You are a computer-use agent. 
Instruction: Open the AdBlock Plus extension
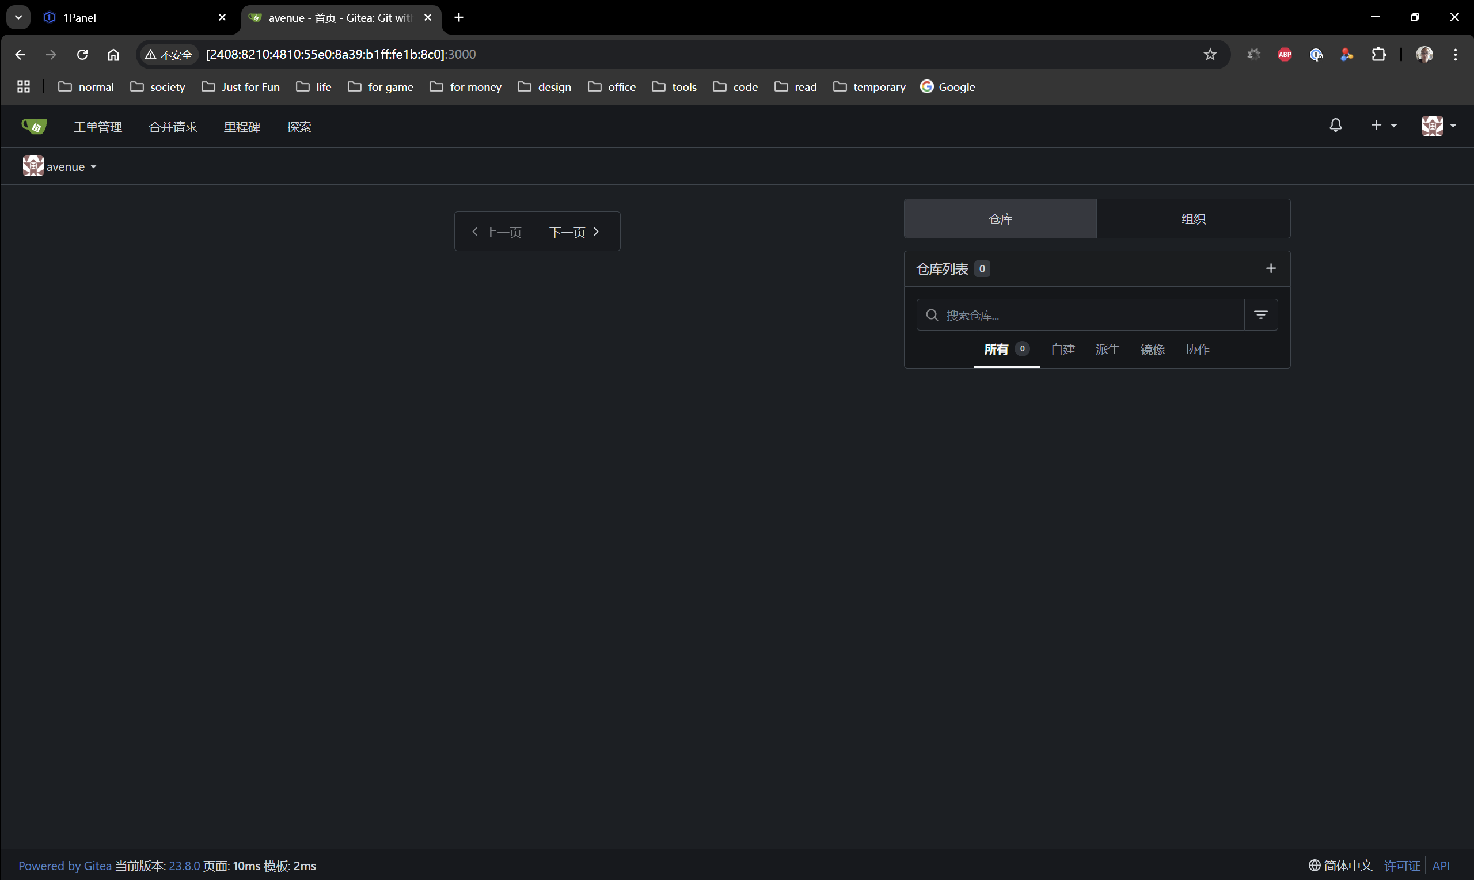(x=1285, y=55)
